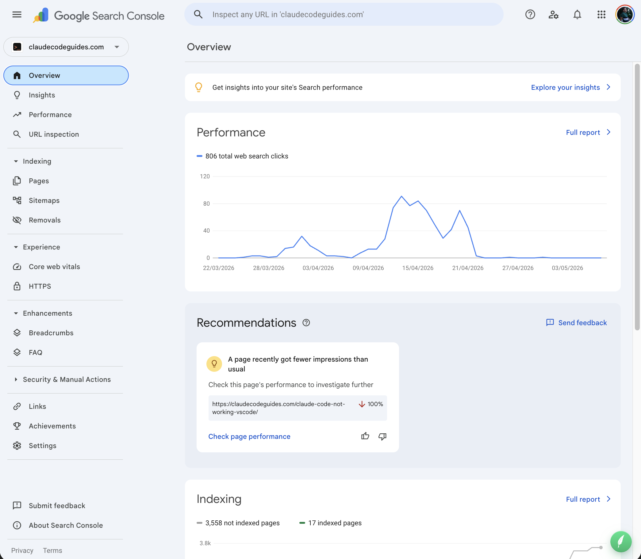Image resolution: width=641 pixels, height=559 pixels.
Task: Open the Help question mark icon
Action: (530, 14)
